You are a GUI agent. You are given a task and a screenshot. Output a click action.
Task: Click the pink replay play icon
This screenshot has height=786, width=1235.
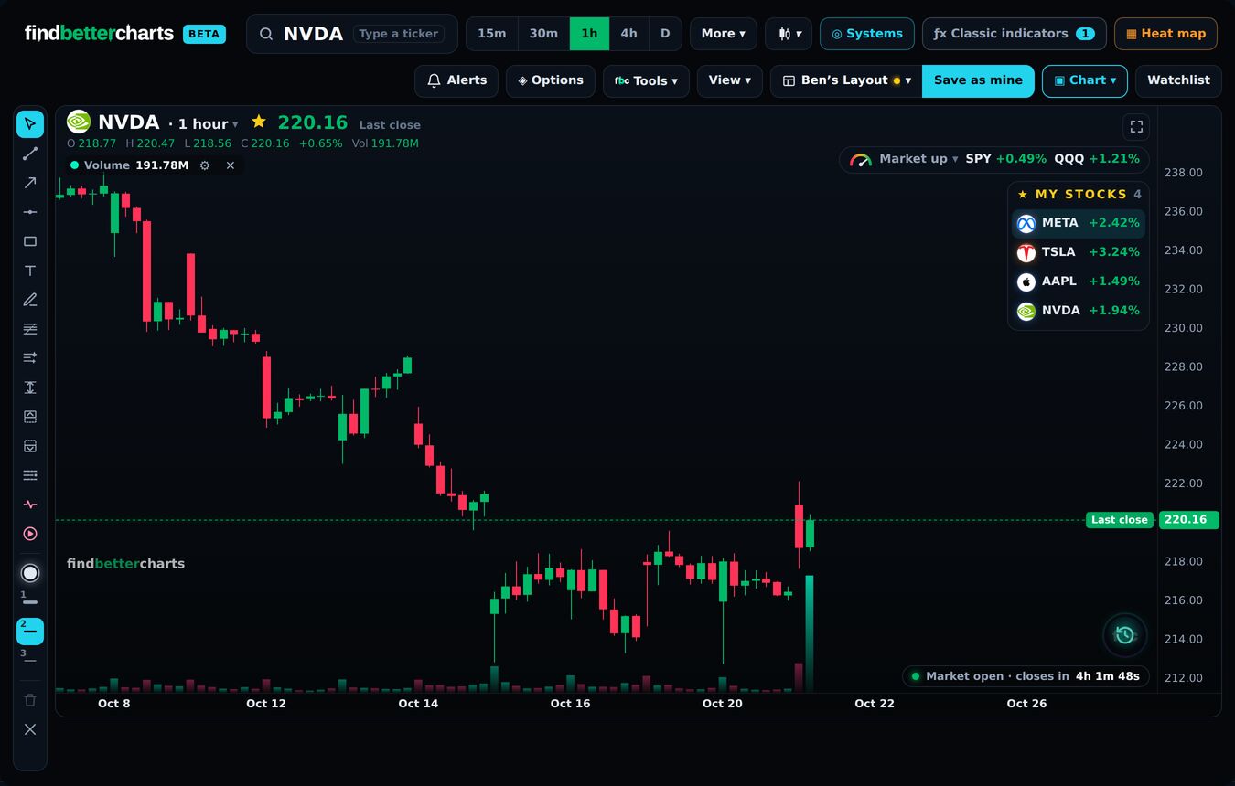click(x=30, y=534)
